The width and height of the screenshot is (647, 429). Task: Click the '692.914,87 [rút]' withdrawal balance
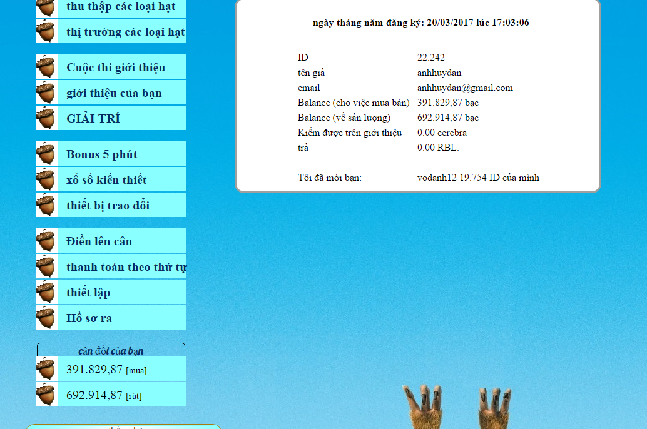(x=104, y=395)
